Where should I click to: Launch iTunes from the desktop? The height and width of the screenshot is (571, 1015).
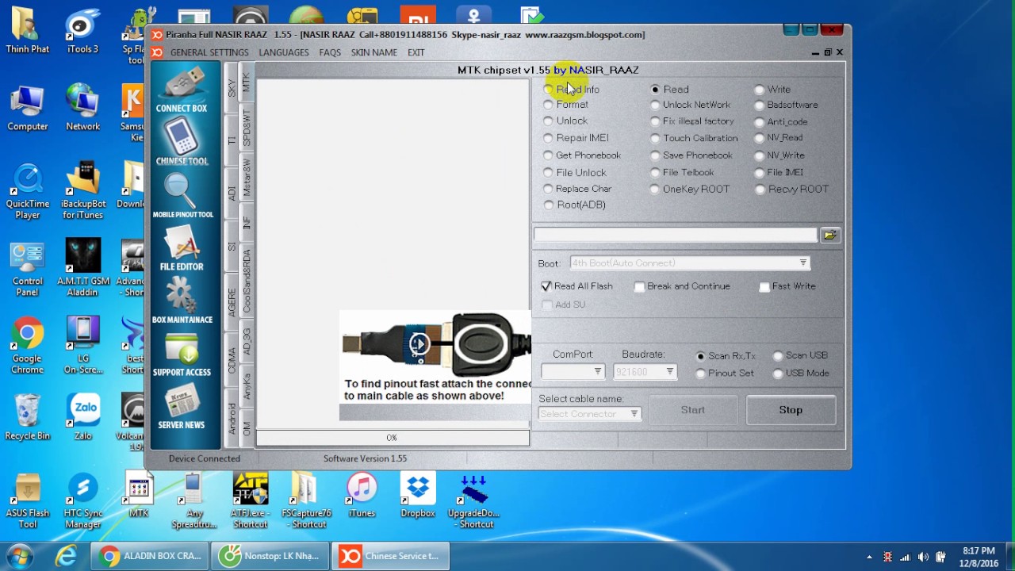(362, 496)
